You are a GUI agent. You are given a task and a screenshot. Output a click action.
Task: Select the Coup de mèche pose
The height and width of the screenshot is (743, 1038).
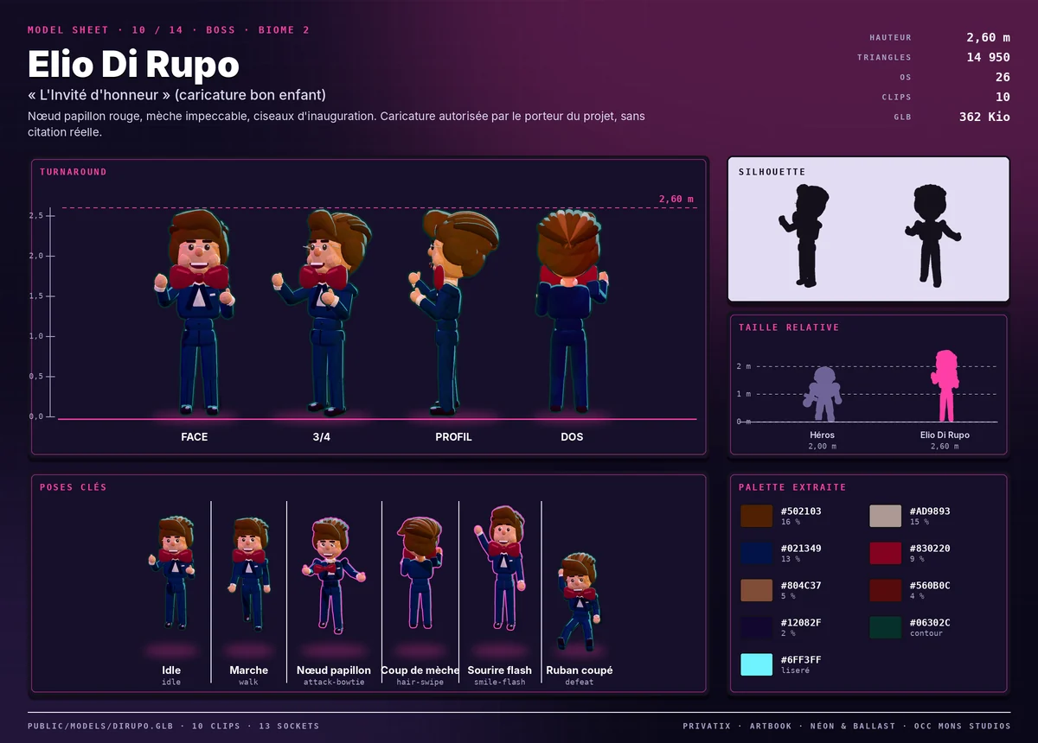coord(420,574)
